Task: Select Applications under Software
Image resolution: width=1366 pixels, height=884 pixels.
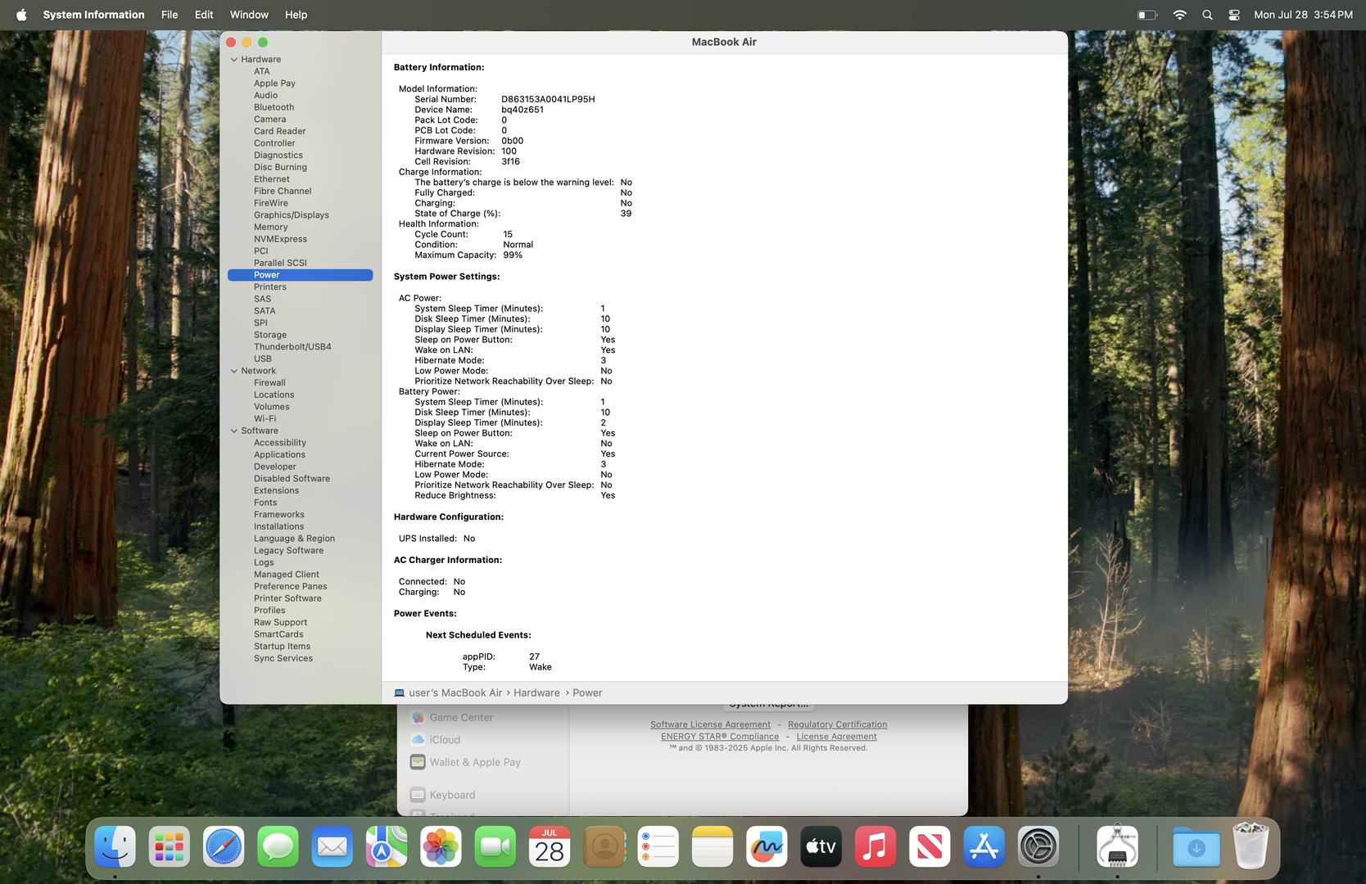Action: (x=279, y=454)
